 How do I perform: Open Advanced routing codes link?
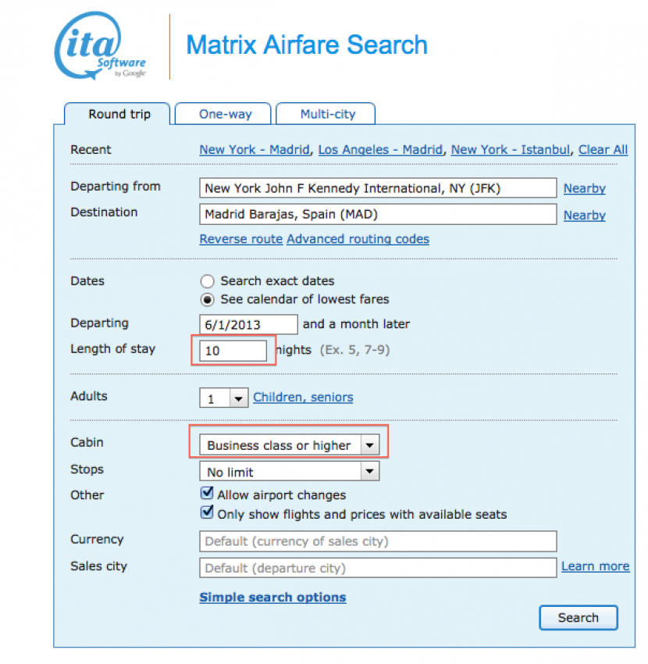[x=358, y=239]
